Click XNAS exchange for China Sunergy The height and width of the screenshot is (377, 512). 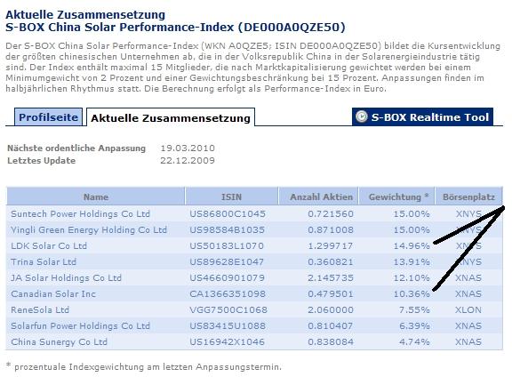(468, 341)
